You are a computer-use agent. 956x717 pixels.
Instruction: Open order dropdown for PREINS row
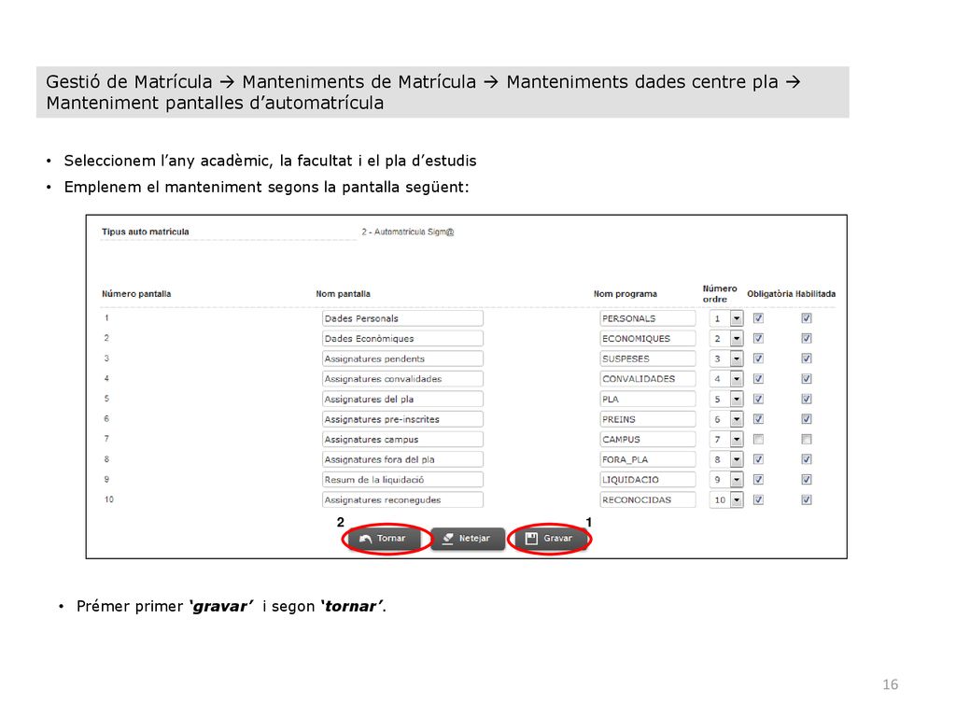(x=737, y=419)
